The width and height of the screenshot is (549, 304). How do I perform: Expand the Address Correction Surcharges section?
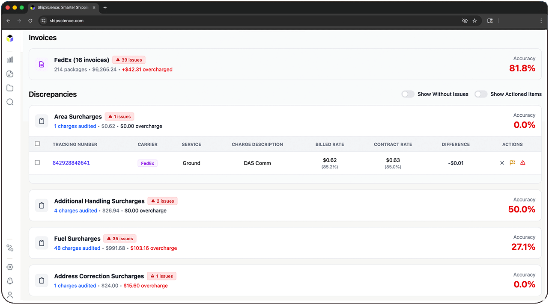(x=99, y=276)
